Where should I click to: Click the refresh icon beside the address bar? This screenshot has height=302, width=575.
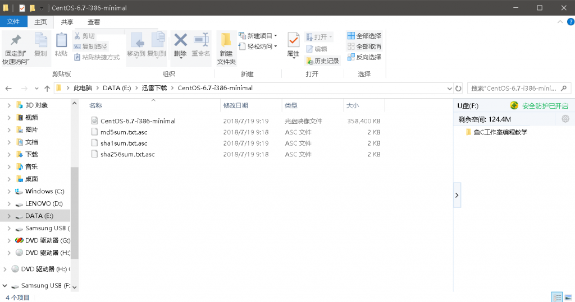point(458,89)
